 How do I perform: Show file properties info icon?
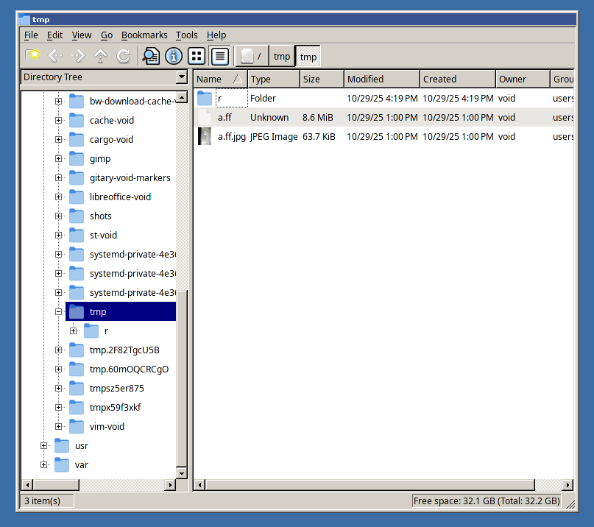point(174,56)
